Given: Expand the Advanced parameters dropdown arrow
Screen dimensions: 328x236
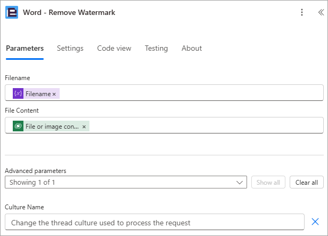Looking at the screenshot, I should click(x=239, y=182).
